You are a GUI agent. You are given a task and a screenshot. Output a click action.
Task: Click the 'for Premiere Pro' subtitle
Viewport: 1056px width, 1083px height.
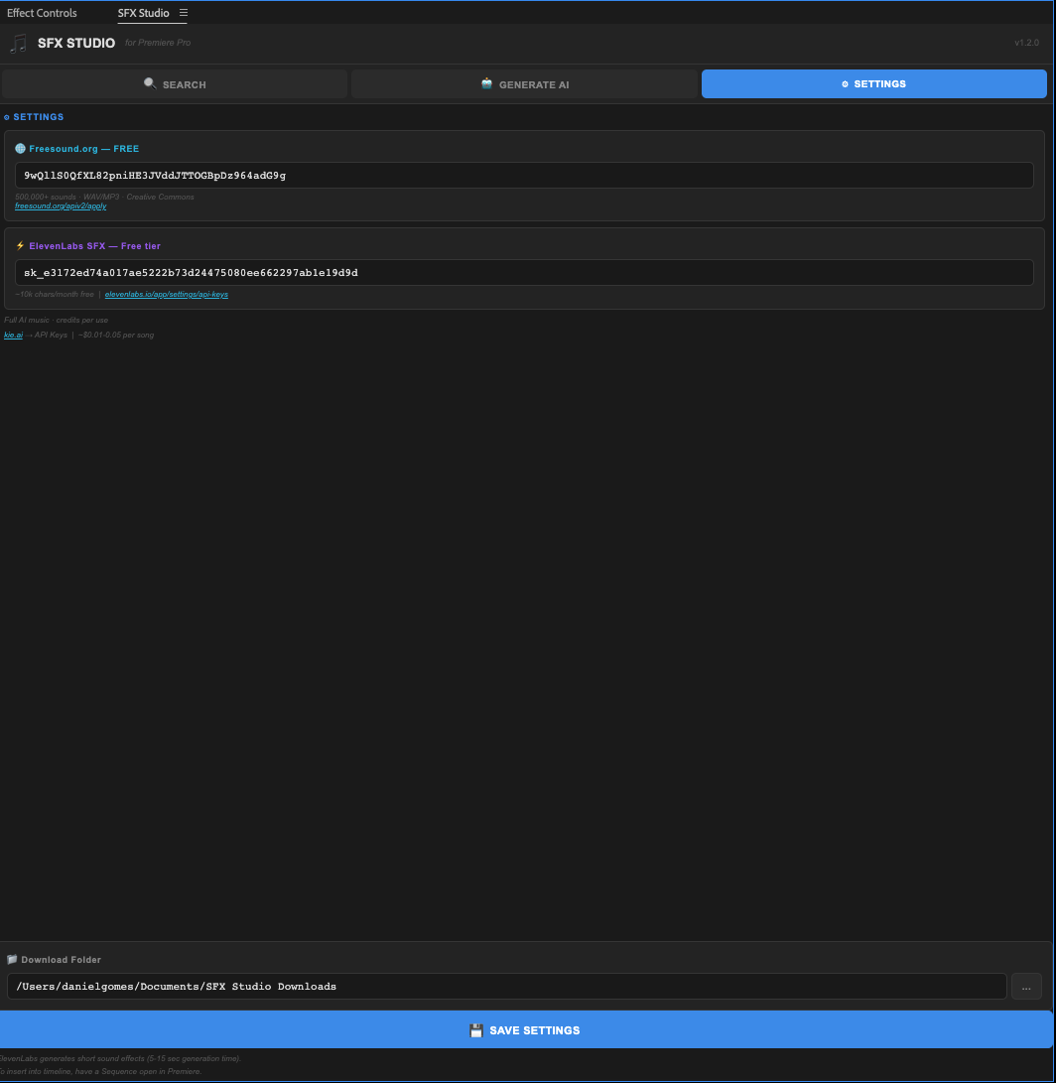pyautogui.click(x=158, y=43)
